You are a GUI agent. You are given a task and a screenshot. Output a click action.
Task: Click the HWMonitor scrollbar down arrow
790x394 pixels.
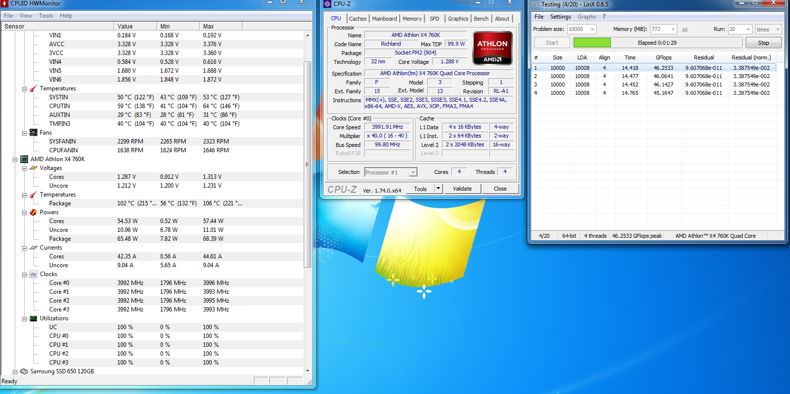point(307,371)
